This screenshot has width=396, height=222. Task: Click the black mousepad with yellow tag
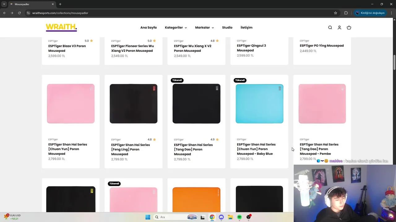(x=71, y=199)
